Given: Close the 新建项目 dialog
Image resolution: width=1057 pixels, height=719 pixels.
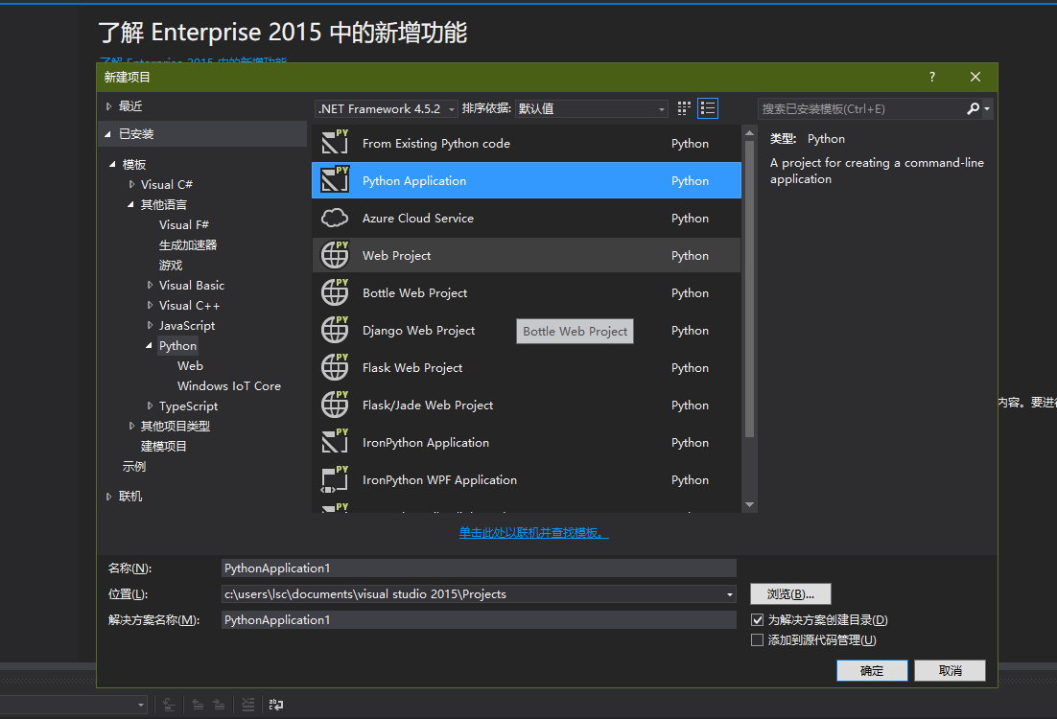Looking at the screenshot, I should [975, 77].
